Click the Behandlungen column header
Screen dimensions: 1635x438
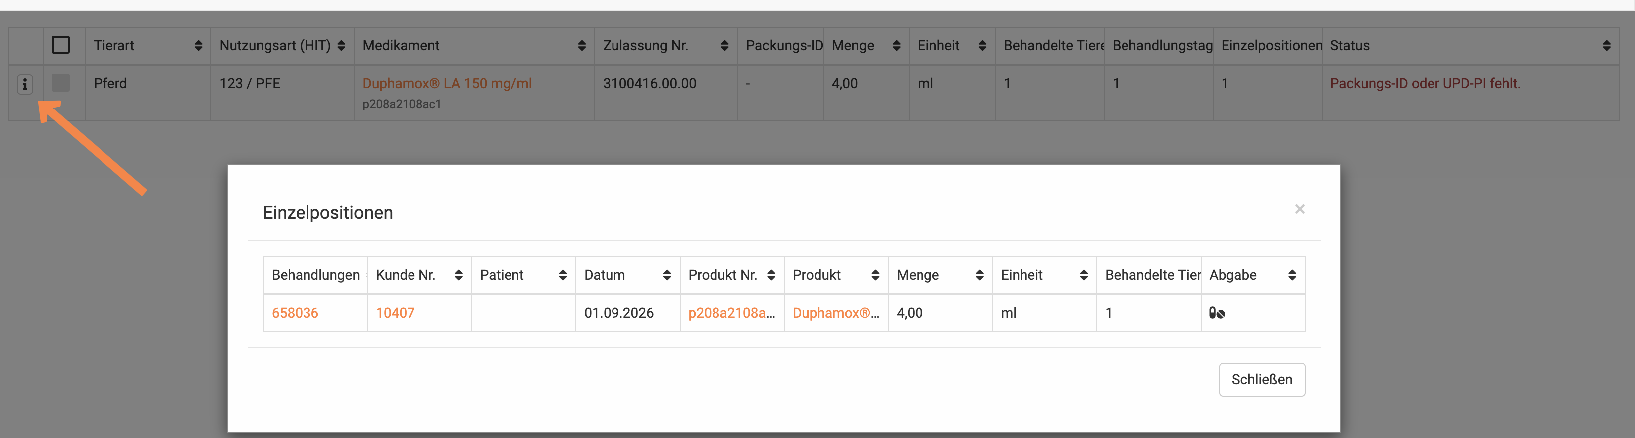pyautogui.click(x=315, y=275)
